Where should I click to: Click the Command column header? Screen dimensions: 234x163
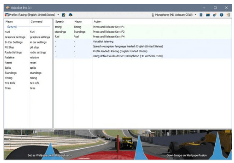point(37,21)
